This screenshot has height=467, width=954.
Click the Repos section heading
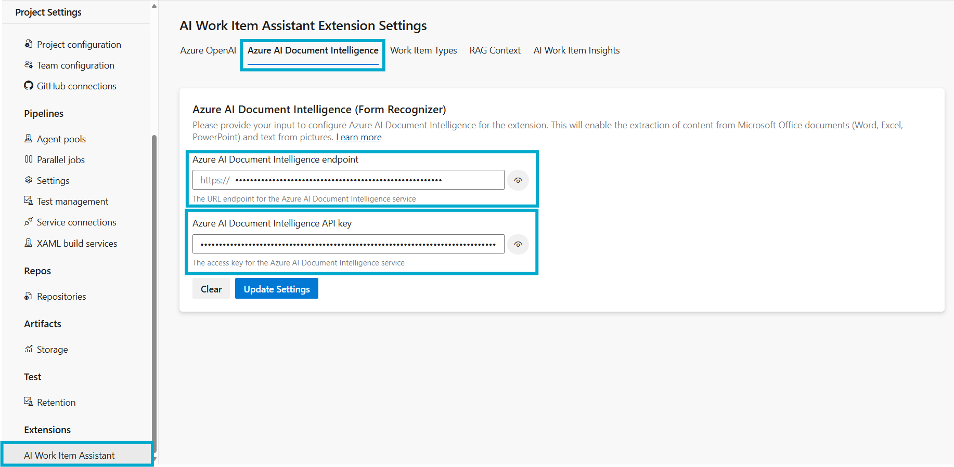[37, 271]
